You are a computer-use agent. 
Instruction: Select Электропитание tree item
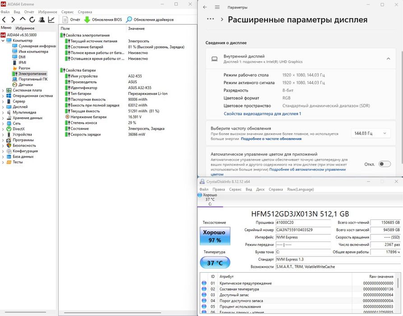click(x=29, y=74)
